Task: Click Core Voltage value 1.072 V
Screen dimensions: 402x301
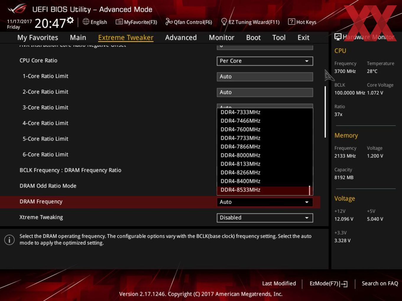Action: pos(375,93)
